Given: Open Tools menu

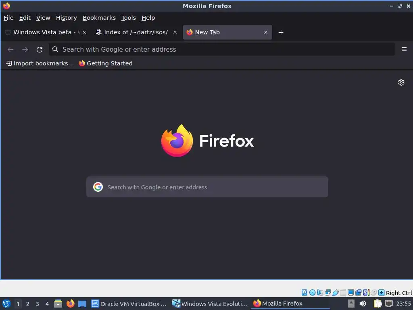Looking at the screenshot, I should pyautogui.click(x=129, y=18).
